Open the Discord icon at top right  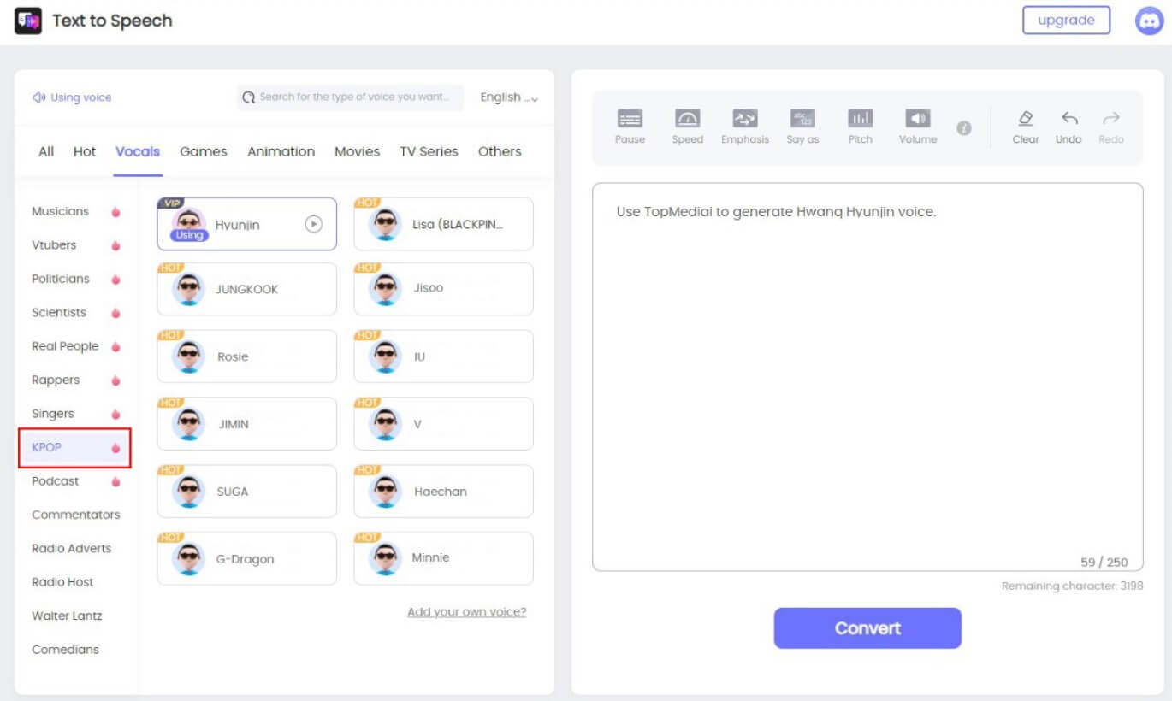point(1149,21)
